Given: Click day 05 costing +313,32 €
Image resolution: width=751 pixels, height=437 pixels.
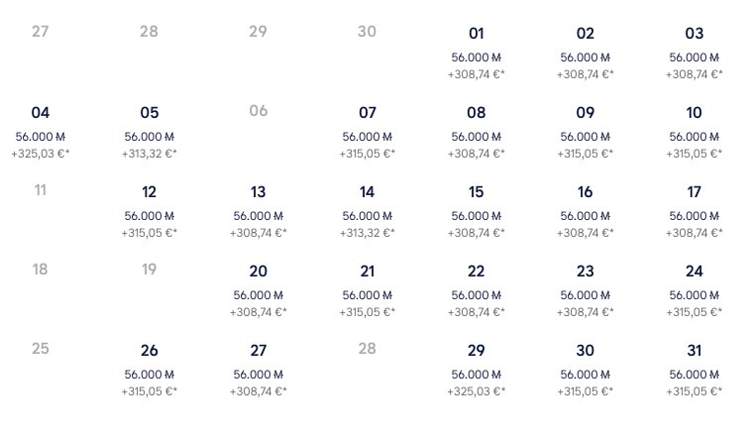Looking at the screenshot, I should 150,132.
